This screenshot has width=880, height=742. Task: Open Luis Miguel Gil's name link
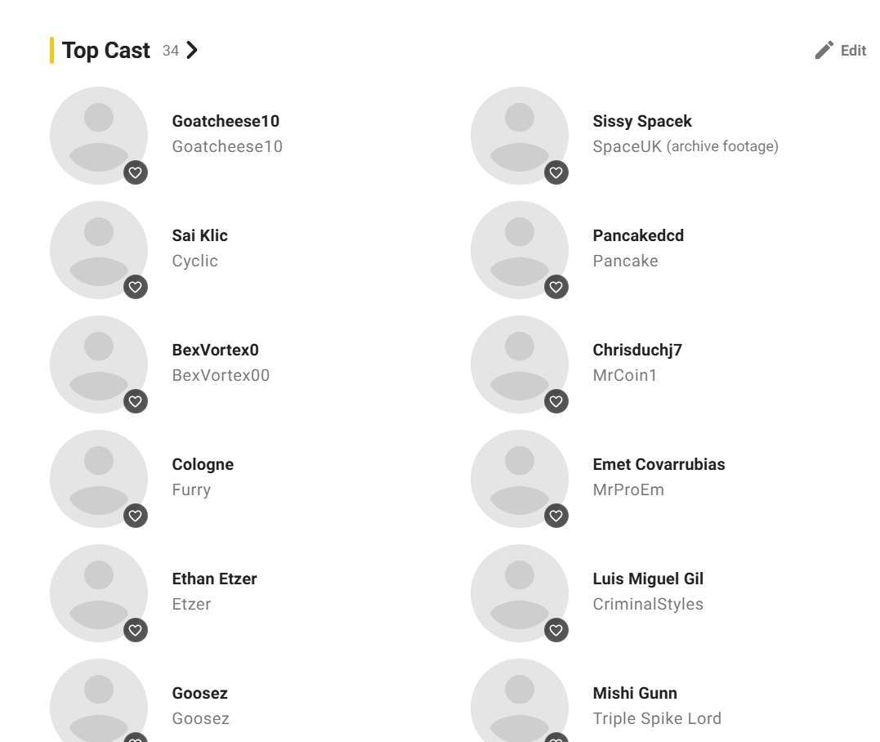click(648, 579)
